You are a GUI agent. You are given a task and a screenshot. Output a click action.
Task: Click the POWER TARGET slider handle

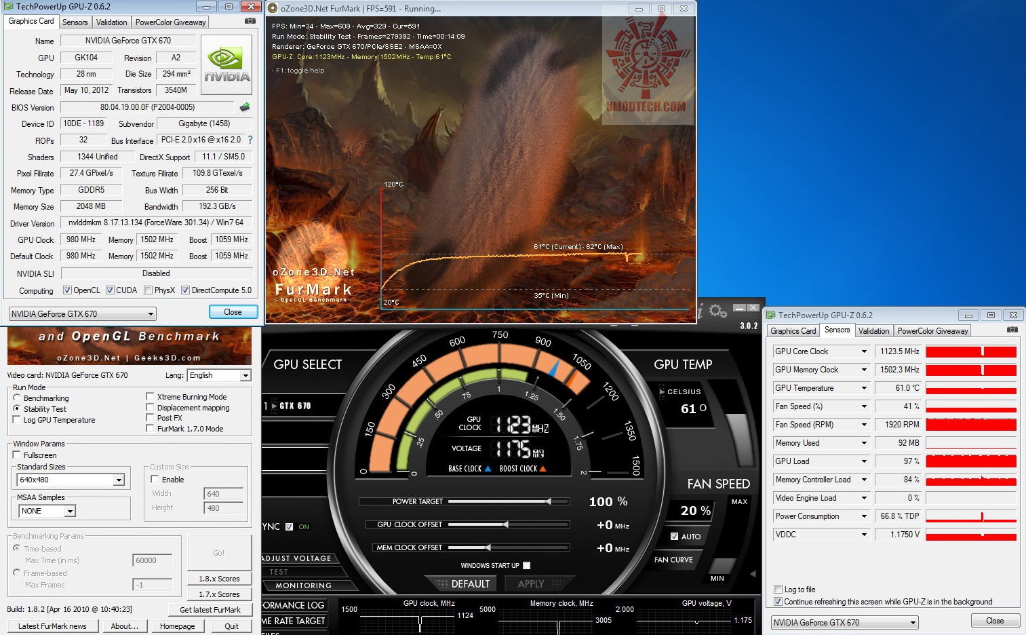pyautogui.click(x=548, y=501)
